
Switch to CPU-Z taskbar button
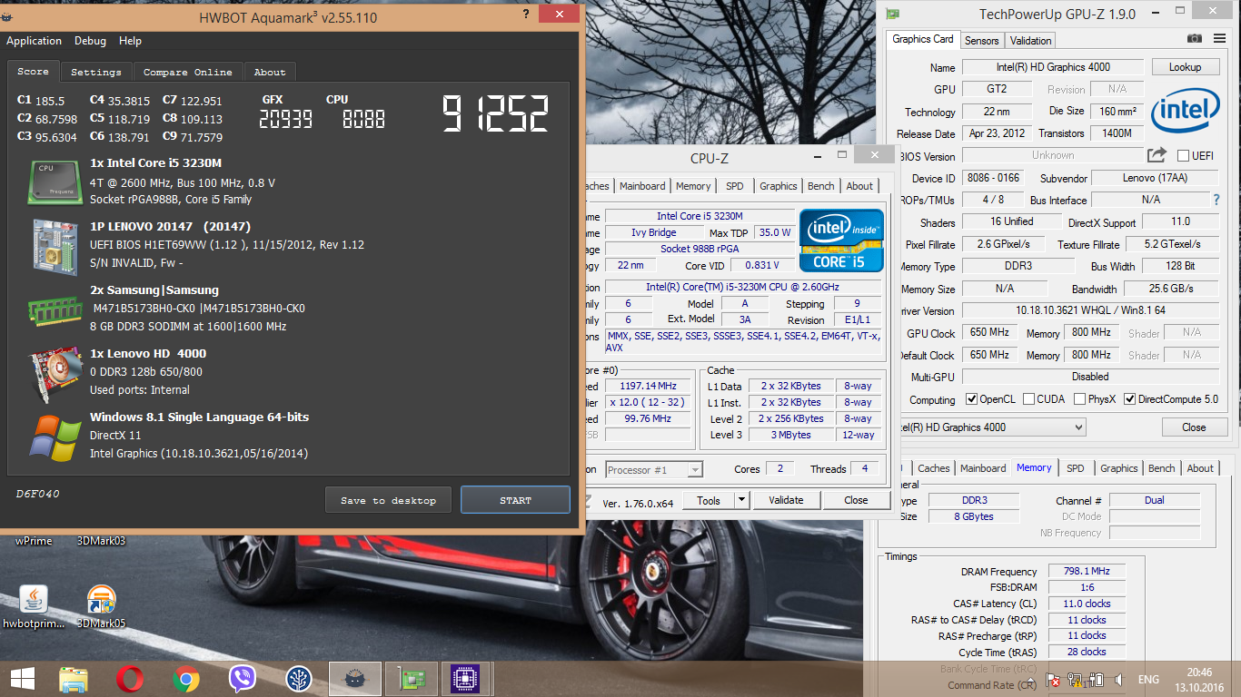pos(466,679)
